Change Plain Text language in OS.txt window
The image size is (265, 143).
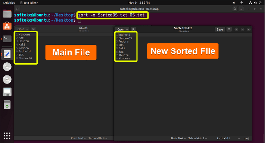(78, 138)
